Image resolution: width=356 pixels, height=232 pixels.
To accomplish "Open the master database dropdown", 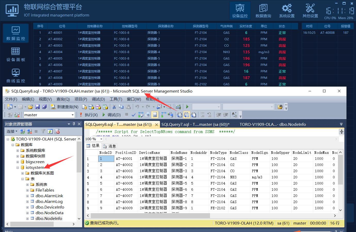I will click(72, 115).
